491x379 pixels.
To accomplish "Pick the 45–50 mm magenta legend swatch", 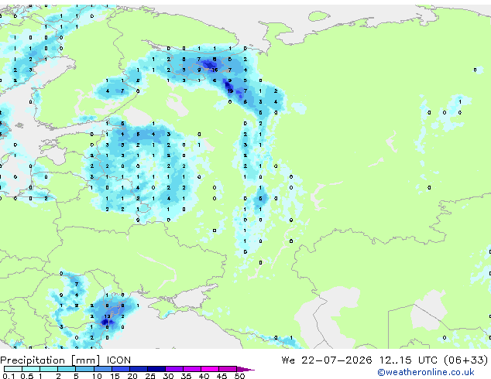I will point(228,369).
